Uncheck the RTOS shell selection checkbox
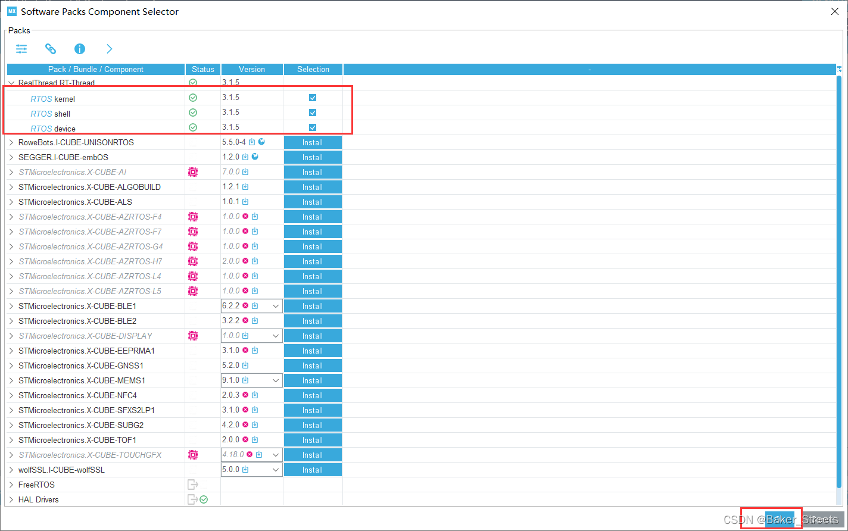The height and width of the screenshot is (531, 848). click(313, 113)
